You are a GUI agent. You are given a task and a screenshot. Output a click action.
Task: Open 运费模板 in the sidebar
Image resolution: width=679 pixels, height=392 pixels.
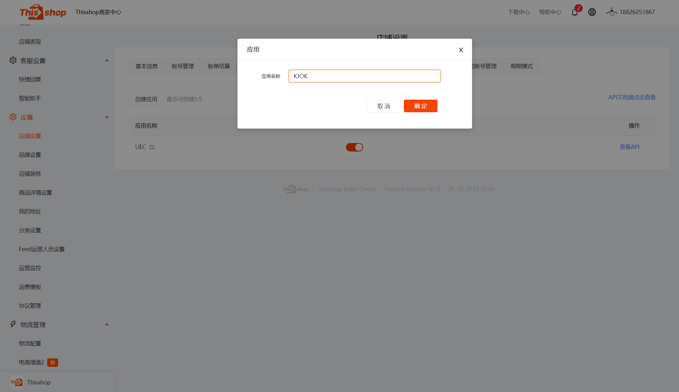(30, 287)
